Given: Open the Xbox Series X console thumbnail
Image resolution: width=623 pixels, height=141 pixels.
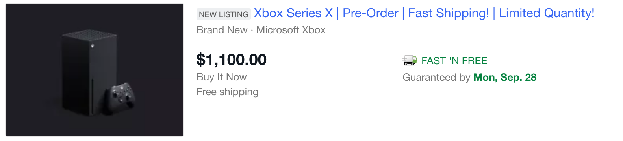Looking at the screenshot, I should tap(95, 70).
